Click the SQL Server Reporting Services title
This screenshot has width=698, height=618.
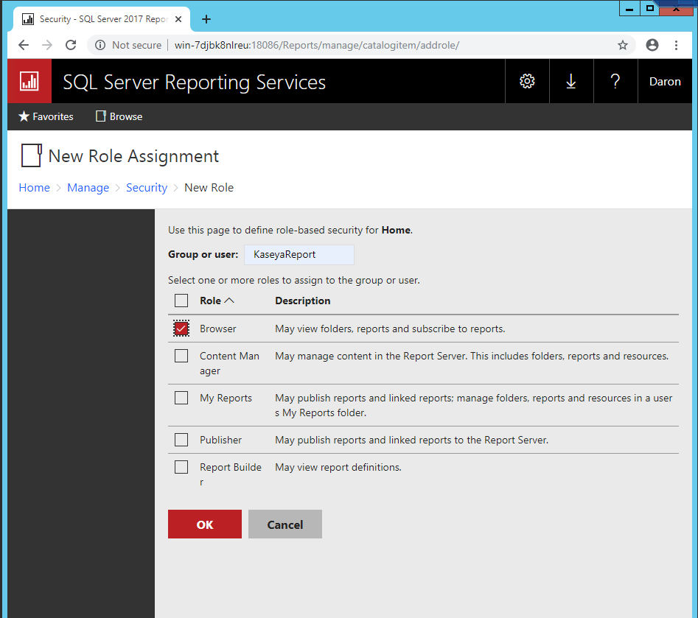click(194, 82)
